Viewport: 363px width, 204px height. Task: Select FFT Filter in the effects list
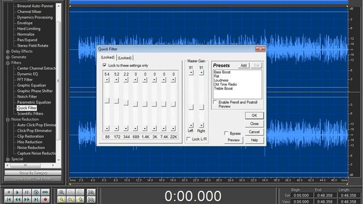[x=25, y=79]
